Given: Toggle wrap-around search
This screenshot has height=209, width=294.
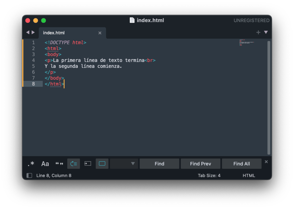Looking at the screenshot, I should (x=73, y=163).
